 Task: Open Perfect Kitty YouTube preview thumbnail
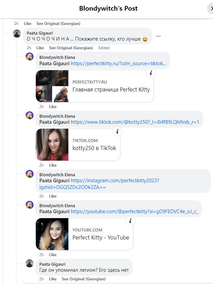(x=52, y=234)
